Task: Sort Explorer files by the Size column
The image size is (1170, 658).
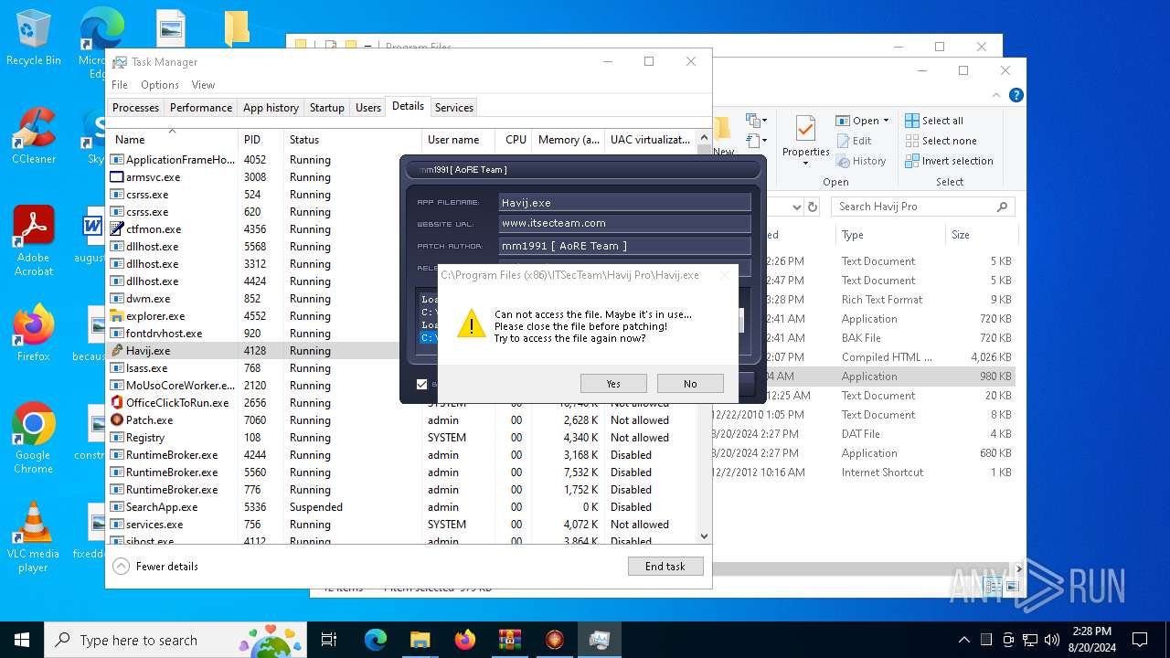Action: click(x=980, y=235)
